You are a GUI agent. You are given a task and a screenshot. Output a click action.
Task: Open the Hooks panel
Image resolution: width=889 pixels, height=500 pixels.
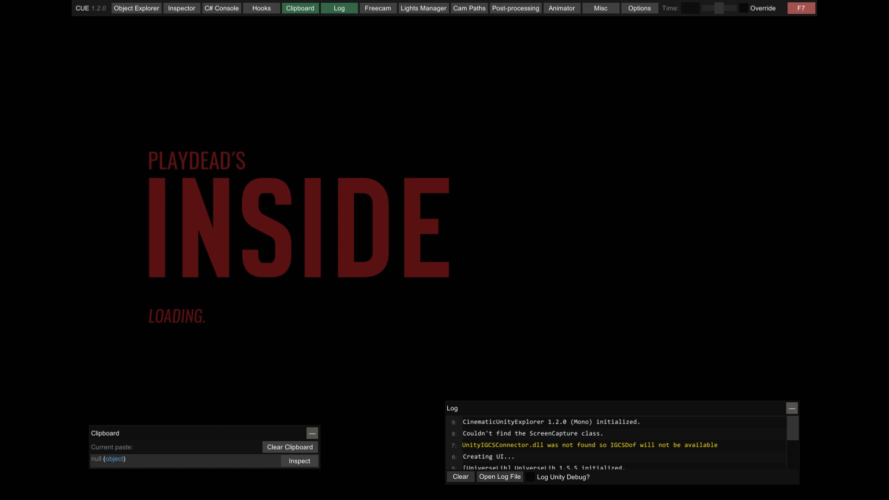tap(261, 8)
